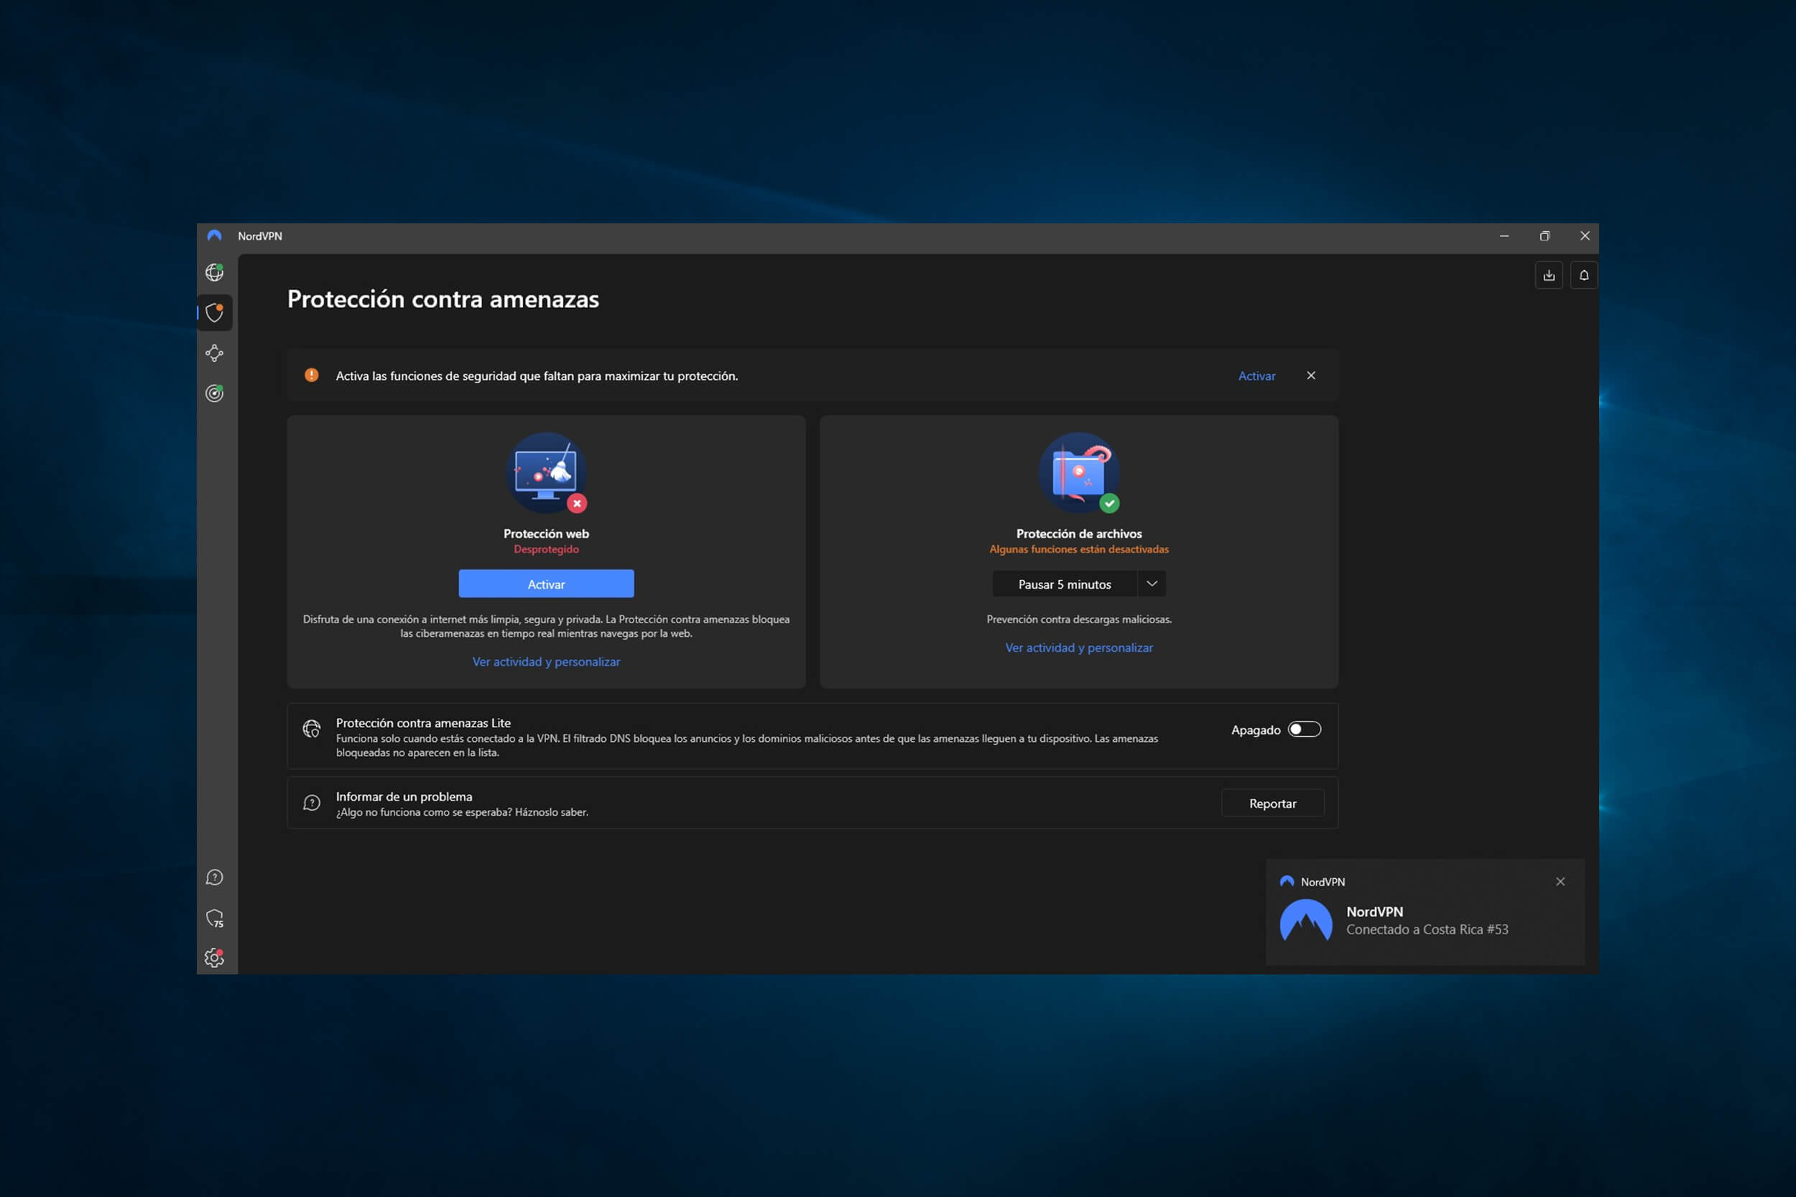Open the shield with 75 badge icon
Viewport: 1796px width, 1197px height.
215,918
